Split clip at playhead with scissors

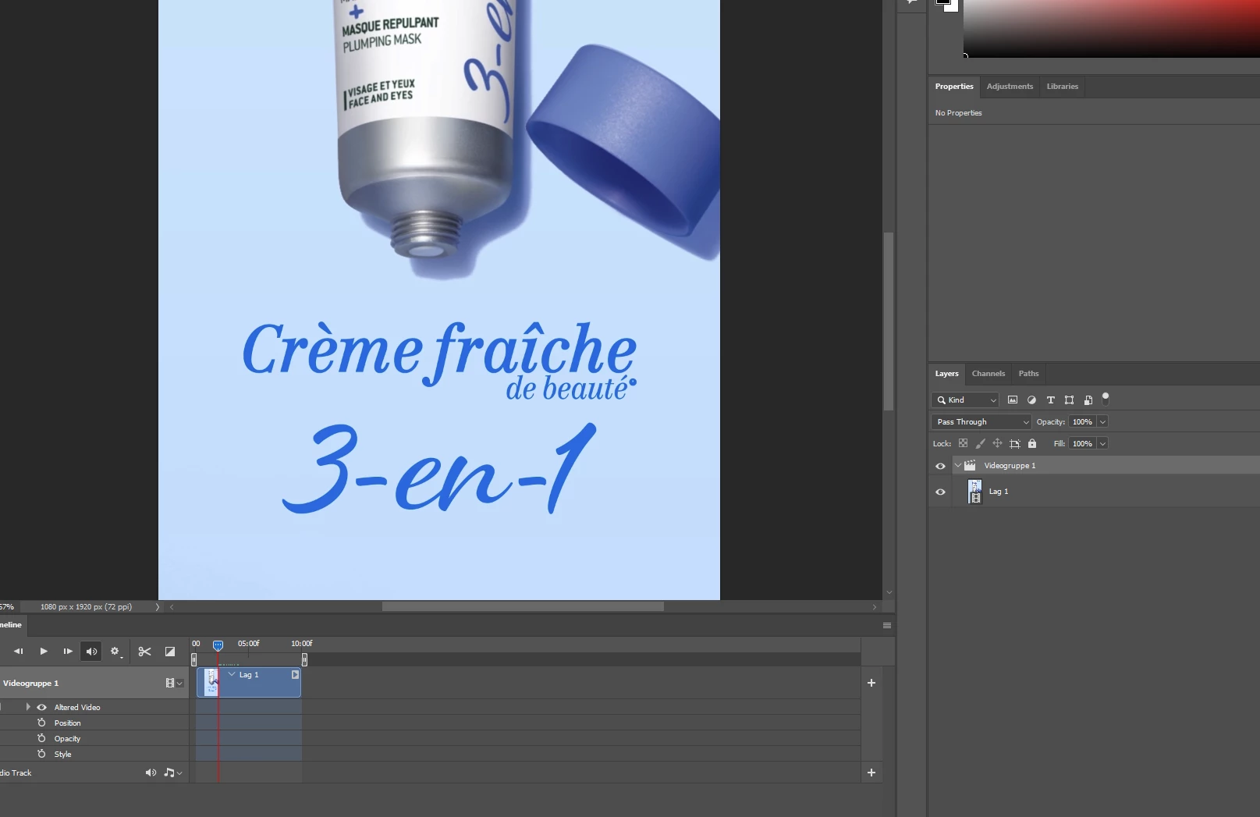144,652
